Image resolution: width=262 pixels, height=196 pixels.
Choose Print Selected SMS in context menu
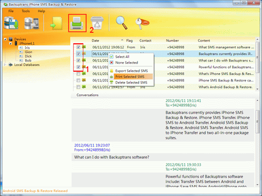pos(131,76)
